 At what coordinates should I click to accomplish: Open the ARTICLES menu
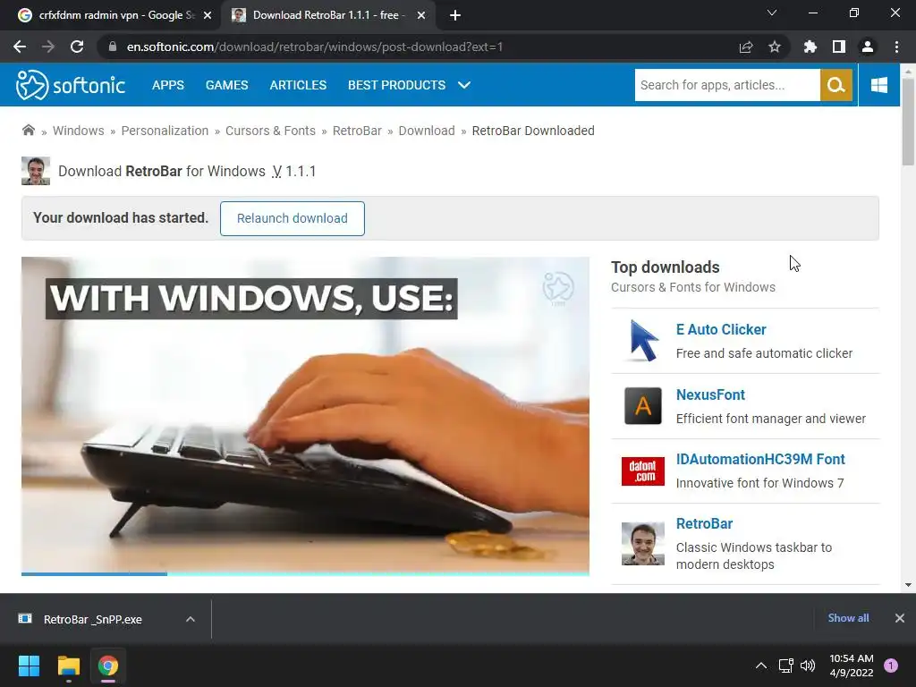(x=298, y=85)
